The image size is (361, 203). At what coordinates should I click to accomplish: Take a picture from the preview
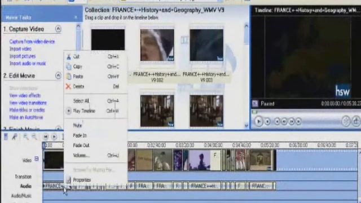click(x=356, y=121)
